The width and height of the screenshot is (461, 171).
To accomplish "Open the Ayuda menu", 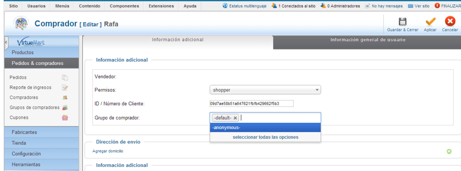I will 190,6.
